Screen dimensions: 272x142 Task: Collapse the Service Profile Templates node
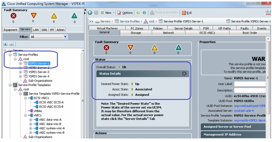[x=10, y=85]
